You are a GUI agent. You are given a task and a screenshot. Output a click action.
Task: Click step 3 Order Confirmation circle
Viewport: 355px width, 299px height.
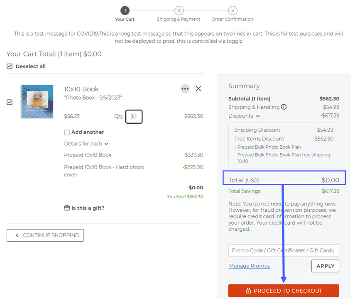click(x=232, y=10)
